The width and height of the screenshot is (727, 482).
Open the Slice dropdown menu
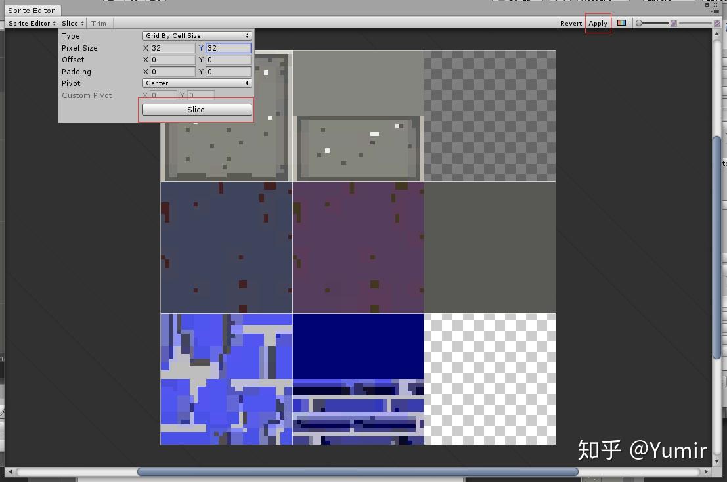[x=73, y=23]
